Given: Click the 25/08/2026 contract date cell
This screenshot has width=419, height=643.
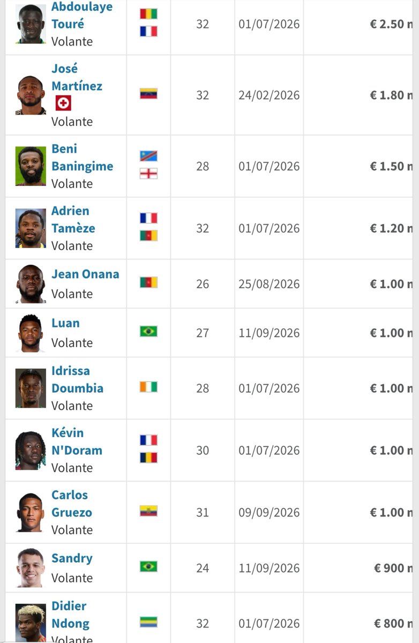Looking at the screenshot, I should (x=269, y=284).
